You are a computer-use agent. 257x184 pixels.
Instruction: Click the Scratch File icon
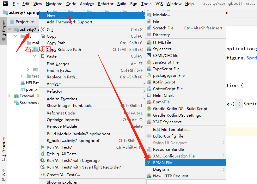click(x=149, y=28)
